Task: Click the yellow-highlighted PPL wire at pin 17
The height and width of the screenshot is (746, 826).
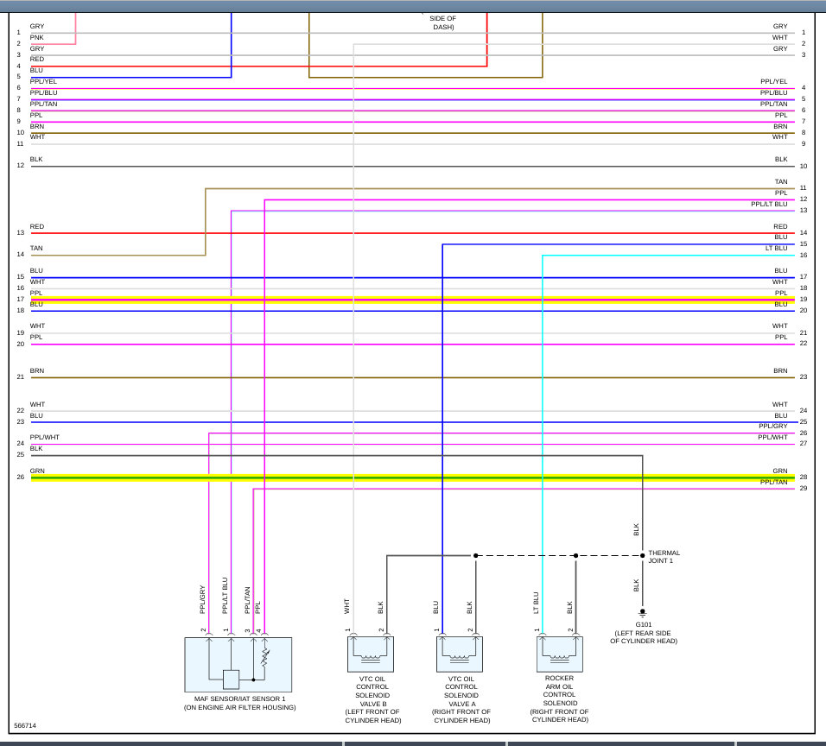Action: coord(412,300)
